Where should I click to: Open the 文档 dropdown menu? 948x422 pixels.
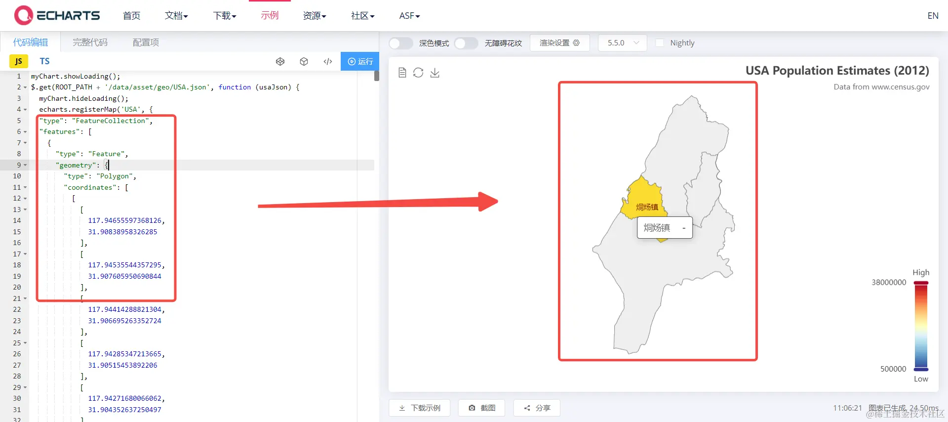pyautogui.click(x=176, y=16)
